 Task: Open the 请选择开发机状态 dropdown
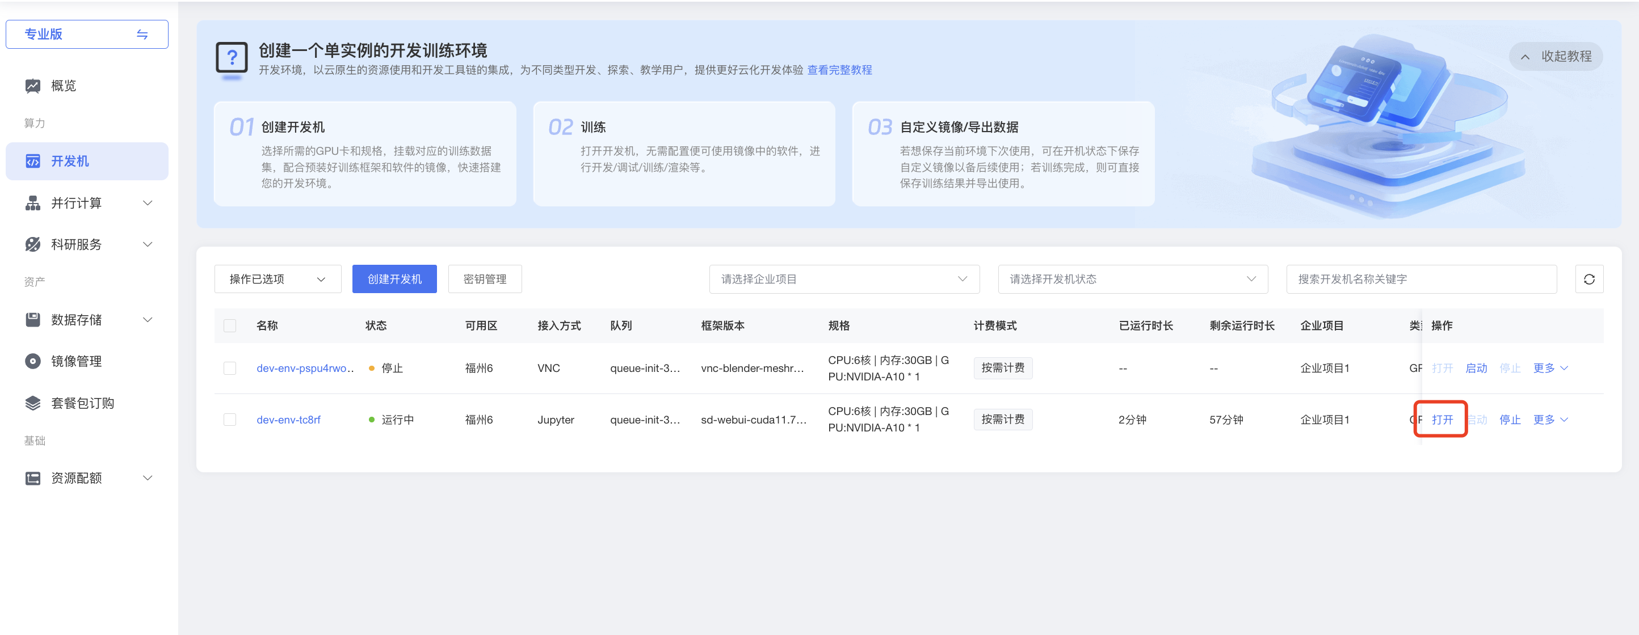[1133, 279]
